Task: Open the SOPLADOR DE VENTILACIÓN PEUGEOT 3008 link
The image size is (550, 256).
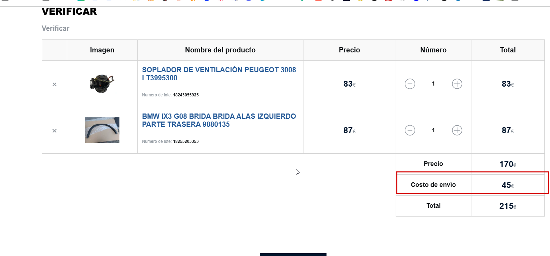Action: [219, 74]
